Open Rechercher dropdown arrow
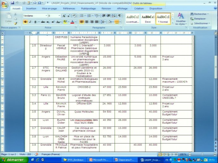Viewport: 218px width, 163px height. click(208, 14)
